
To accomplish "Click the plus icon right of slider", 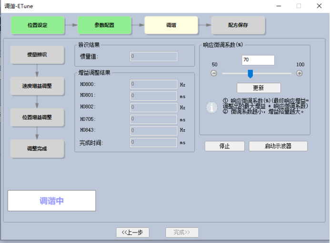I will pos(300,73).
